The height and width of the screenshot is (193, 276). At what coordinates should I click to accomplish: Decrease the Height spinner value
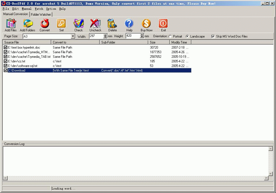142,37
